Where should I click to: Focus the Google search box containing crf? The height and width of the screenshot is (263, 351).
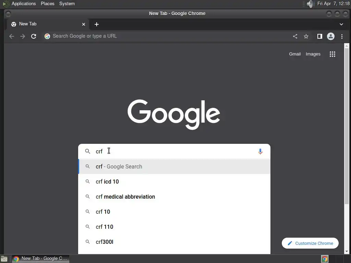click(174, 151)
